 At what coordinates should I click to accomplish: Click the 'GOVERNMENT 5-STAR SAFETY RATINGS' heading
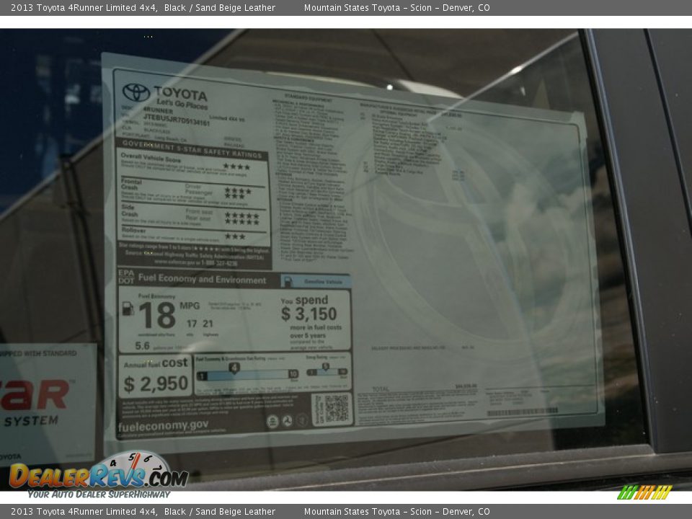tap(192, 150)
